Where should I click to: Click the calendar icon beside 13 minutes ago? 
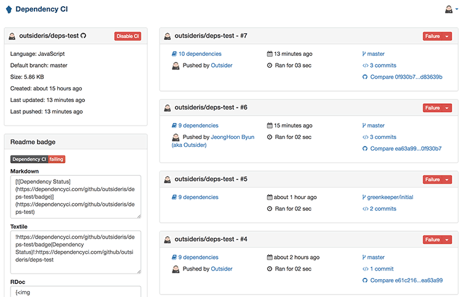[269, 54]
